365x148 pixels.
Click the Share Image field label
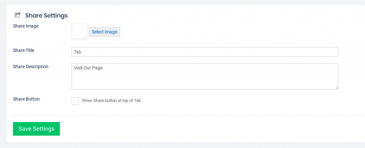tap(26, 26)
